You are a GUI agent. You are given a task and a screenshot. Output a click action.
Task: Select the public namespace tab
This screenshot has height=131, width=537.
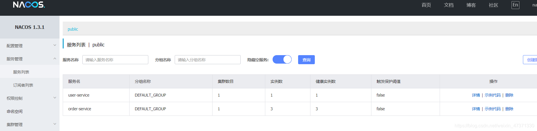click(73, 29)
